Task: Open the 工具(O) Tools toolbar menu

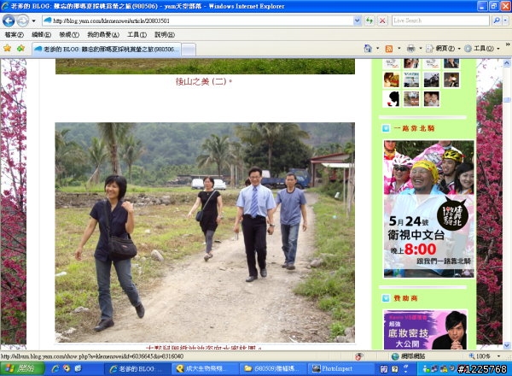Action: pyautogui.click(x=482, y=49)
